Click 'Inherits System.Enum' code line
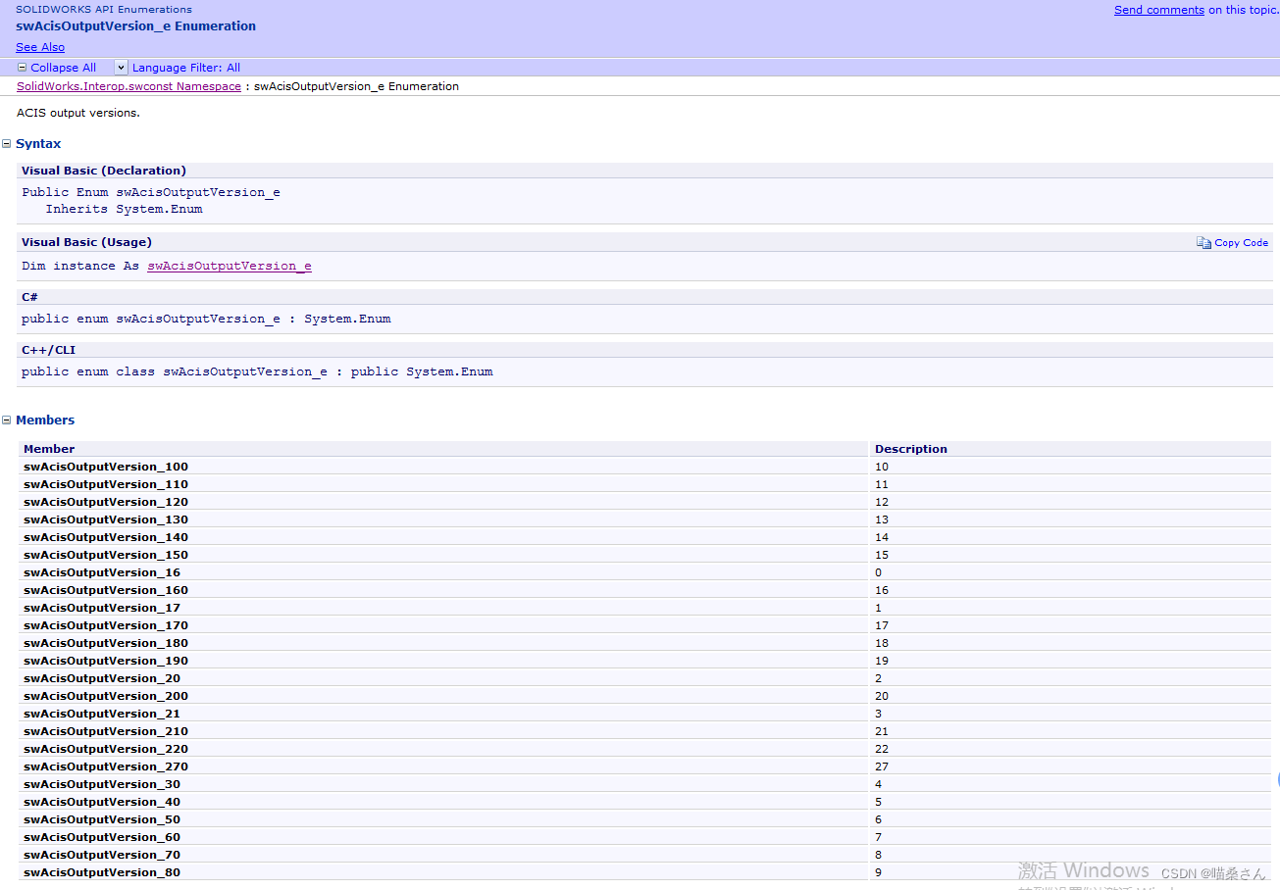The image size is (1280, 890). [x=124, y=209]
